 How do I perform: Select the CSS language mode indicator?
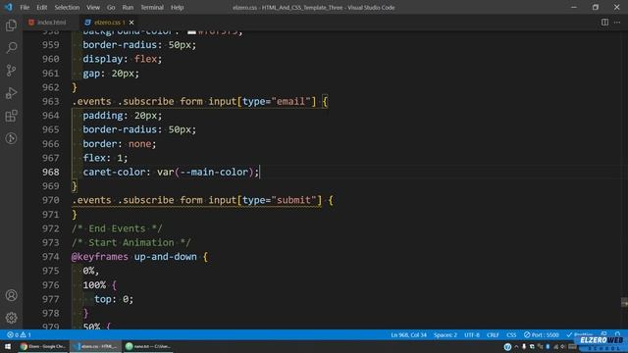point(511,334)
